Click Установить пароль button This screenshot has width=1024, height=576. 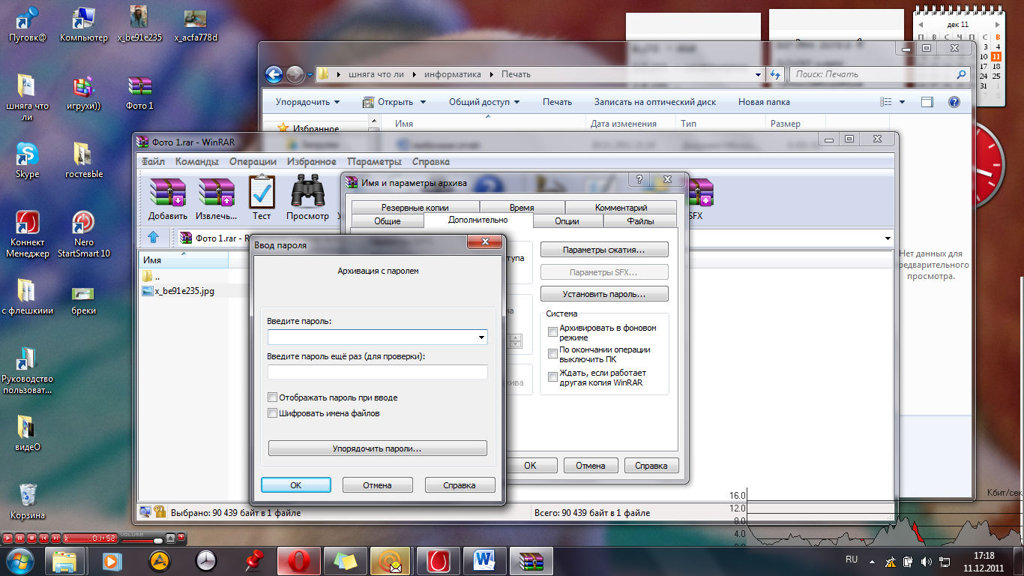pyautogui.click(x=604, y=294)
